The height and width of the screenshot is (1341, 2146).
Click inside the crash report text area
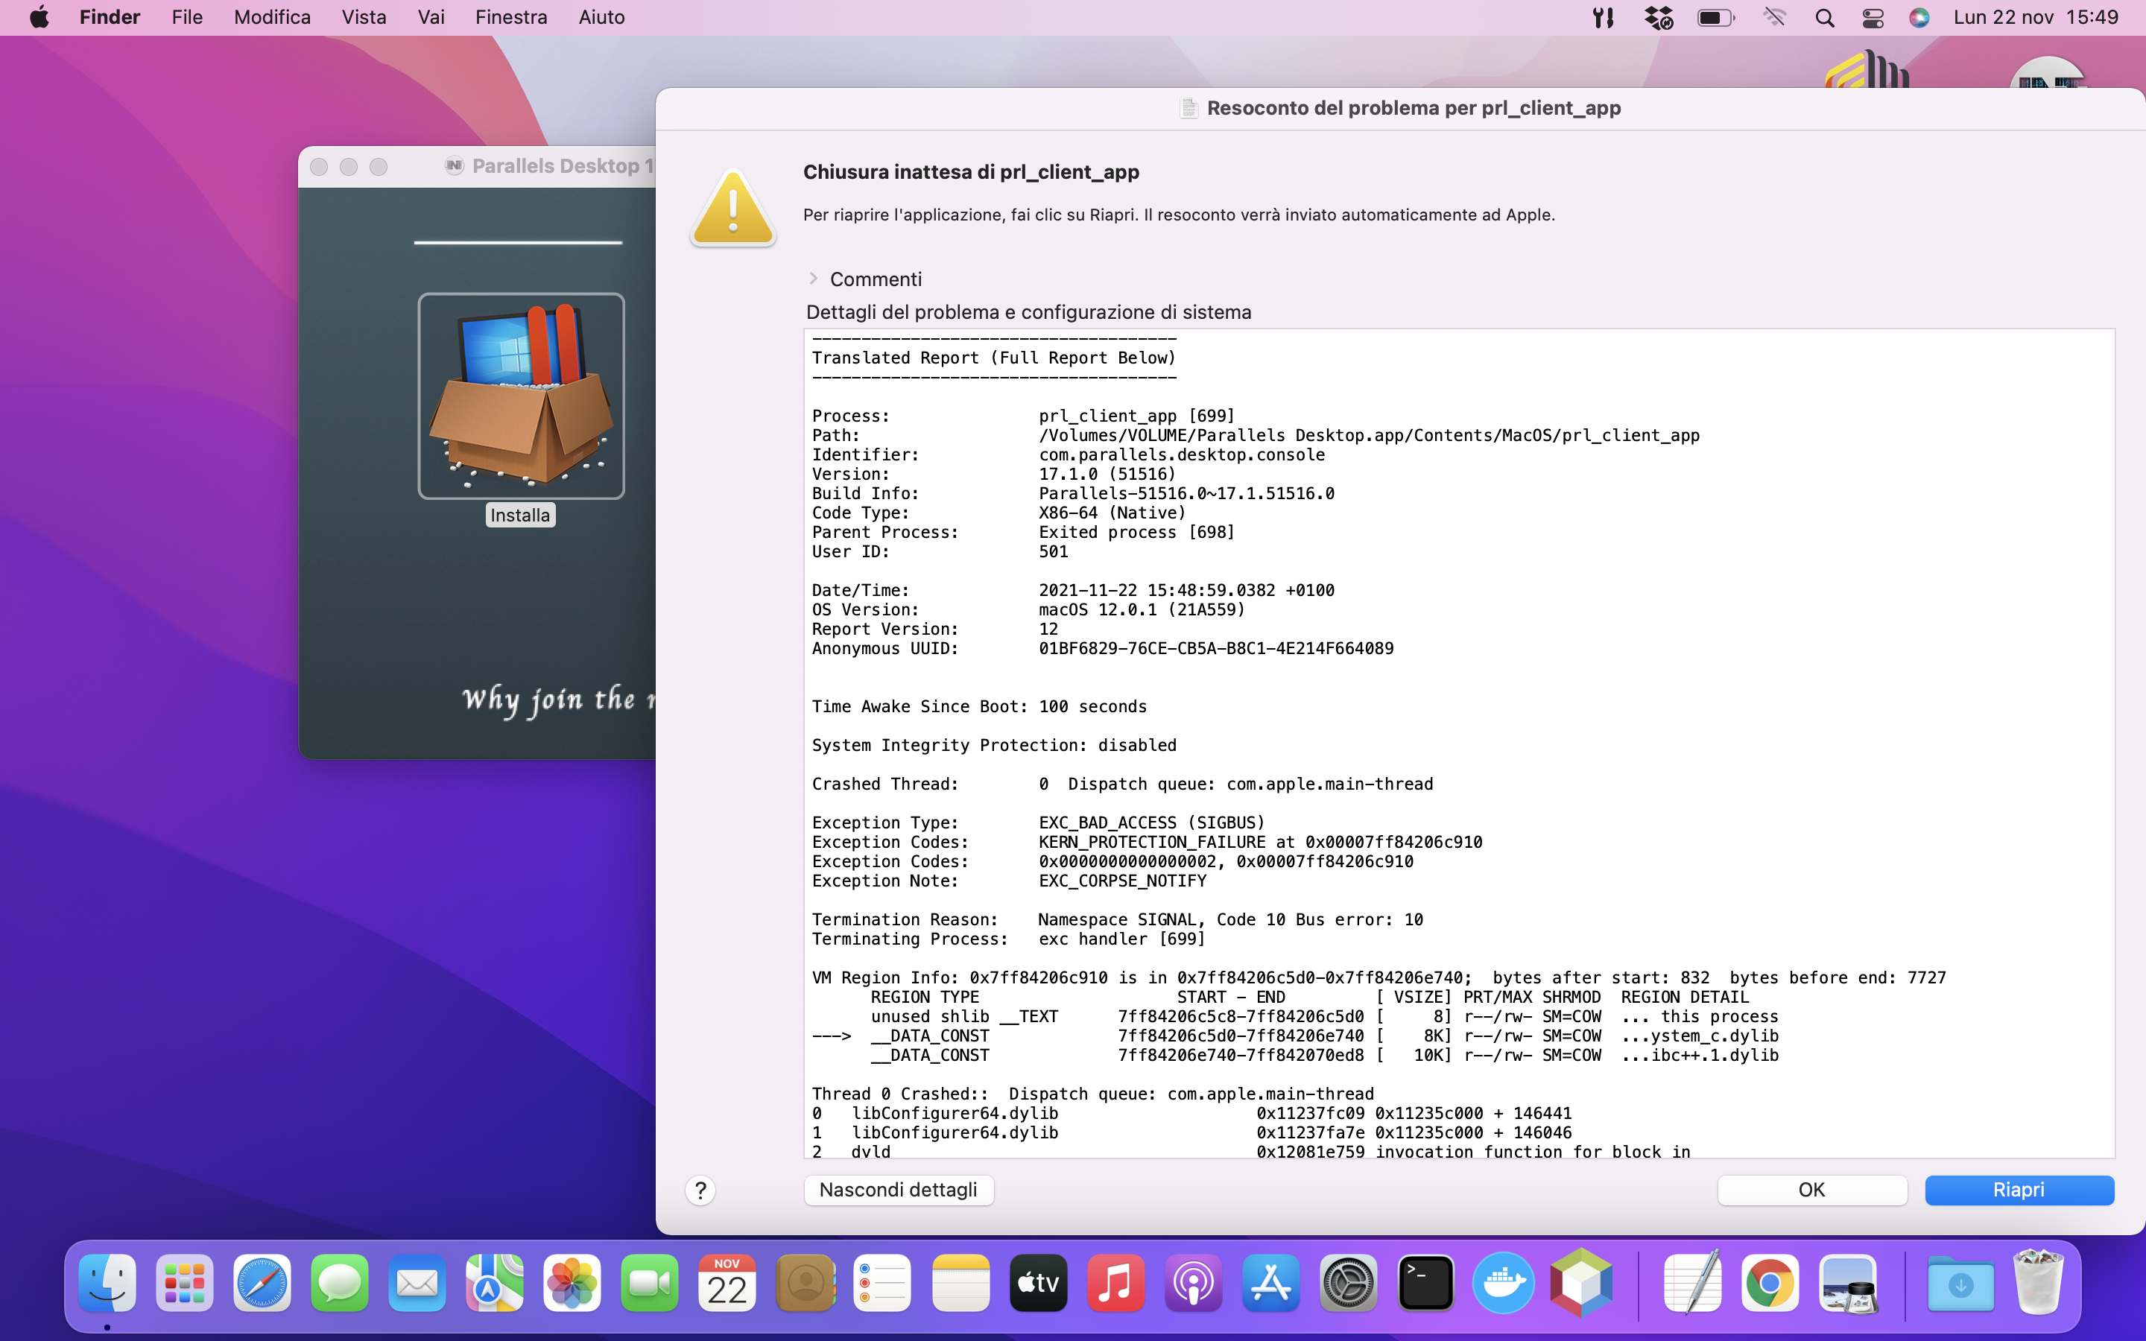(x=1459, y=744)
